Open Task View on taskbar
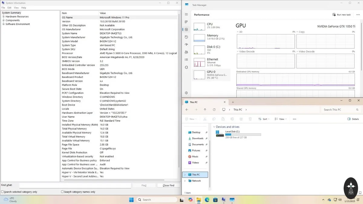The image size is (363, 204). (181, 200)
